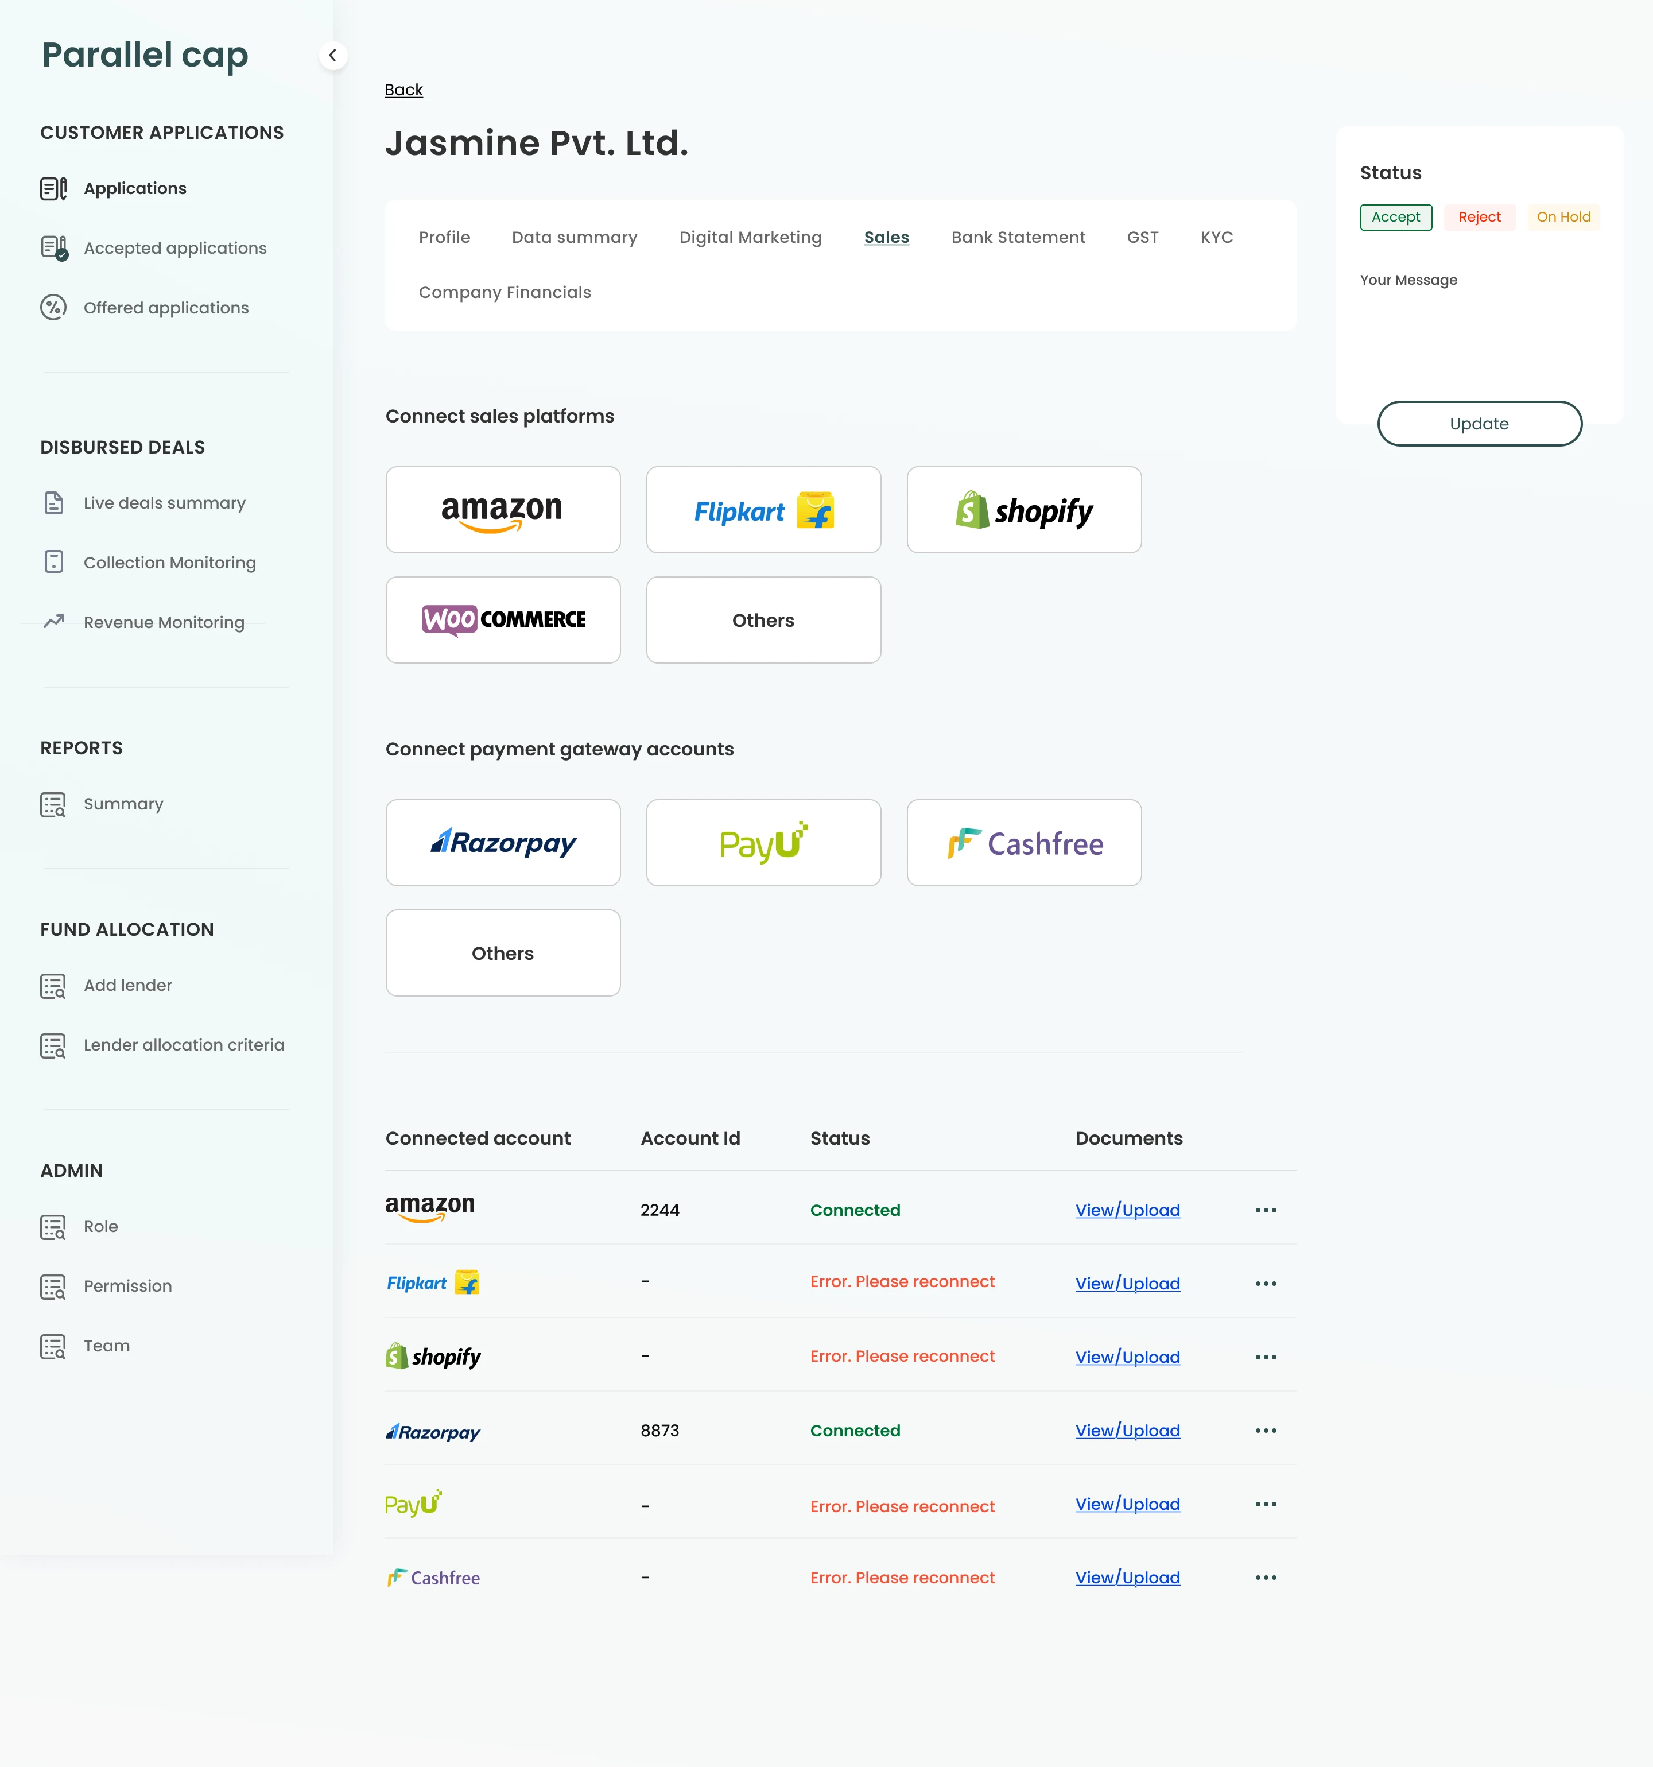1653x1767 pixels.
Task: Switch to the GST tab
Action: coord(1143,237)
